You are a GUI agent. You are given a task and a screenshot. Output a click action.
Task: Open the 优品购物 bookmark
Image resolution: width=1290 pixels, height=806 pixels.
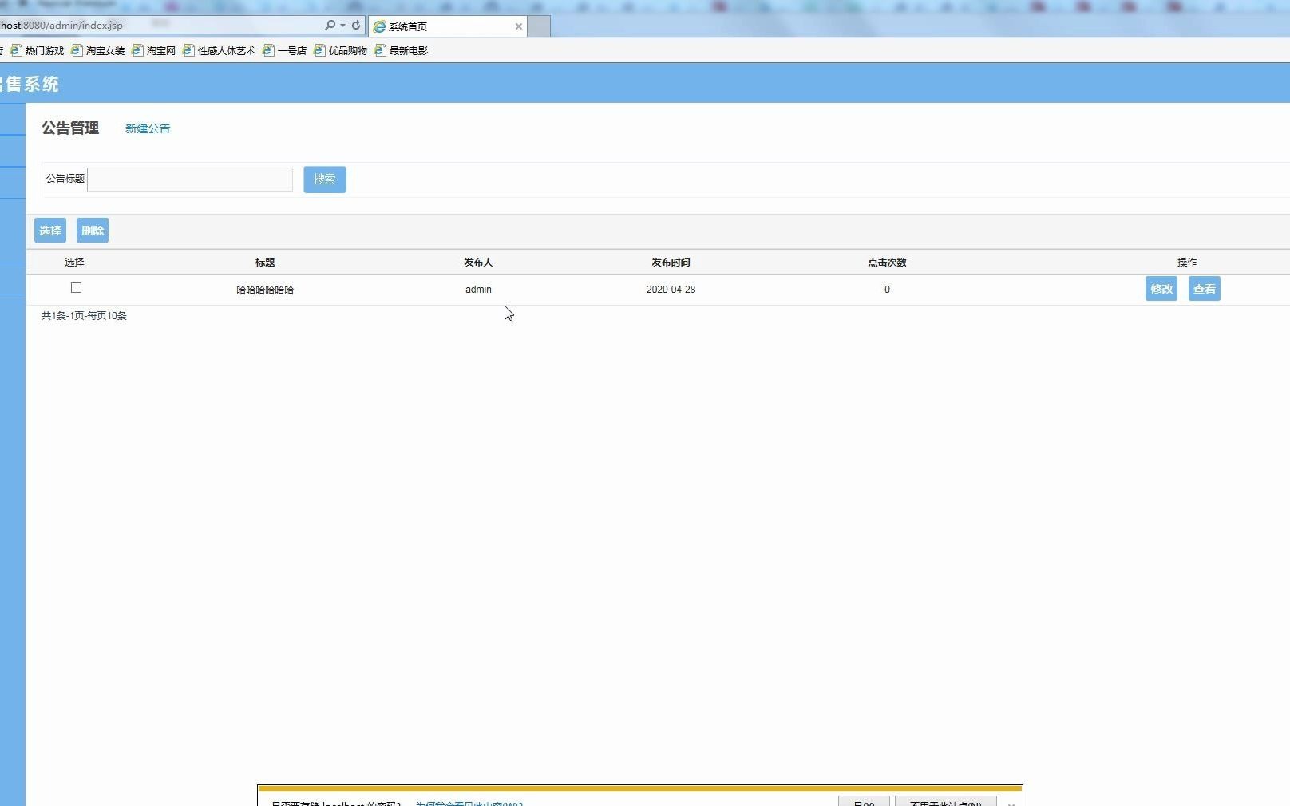341,50
